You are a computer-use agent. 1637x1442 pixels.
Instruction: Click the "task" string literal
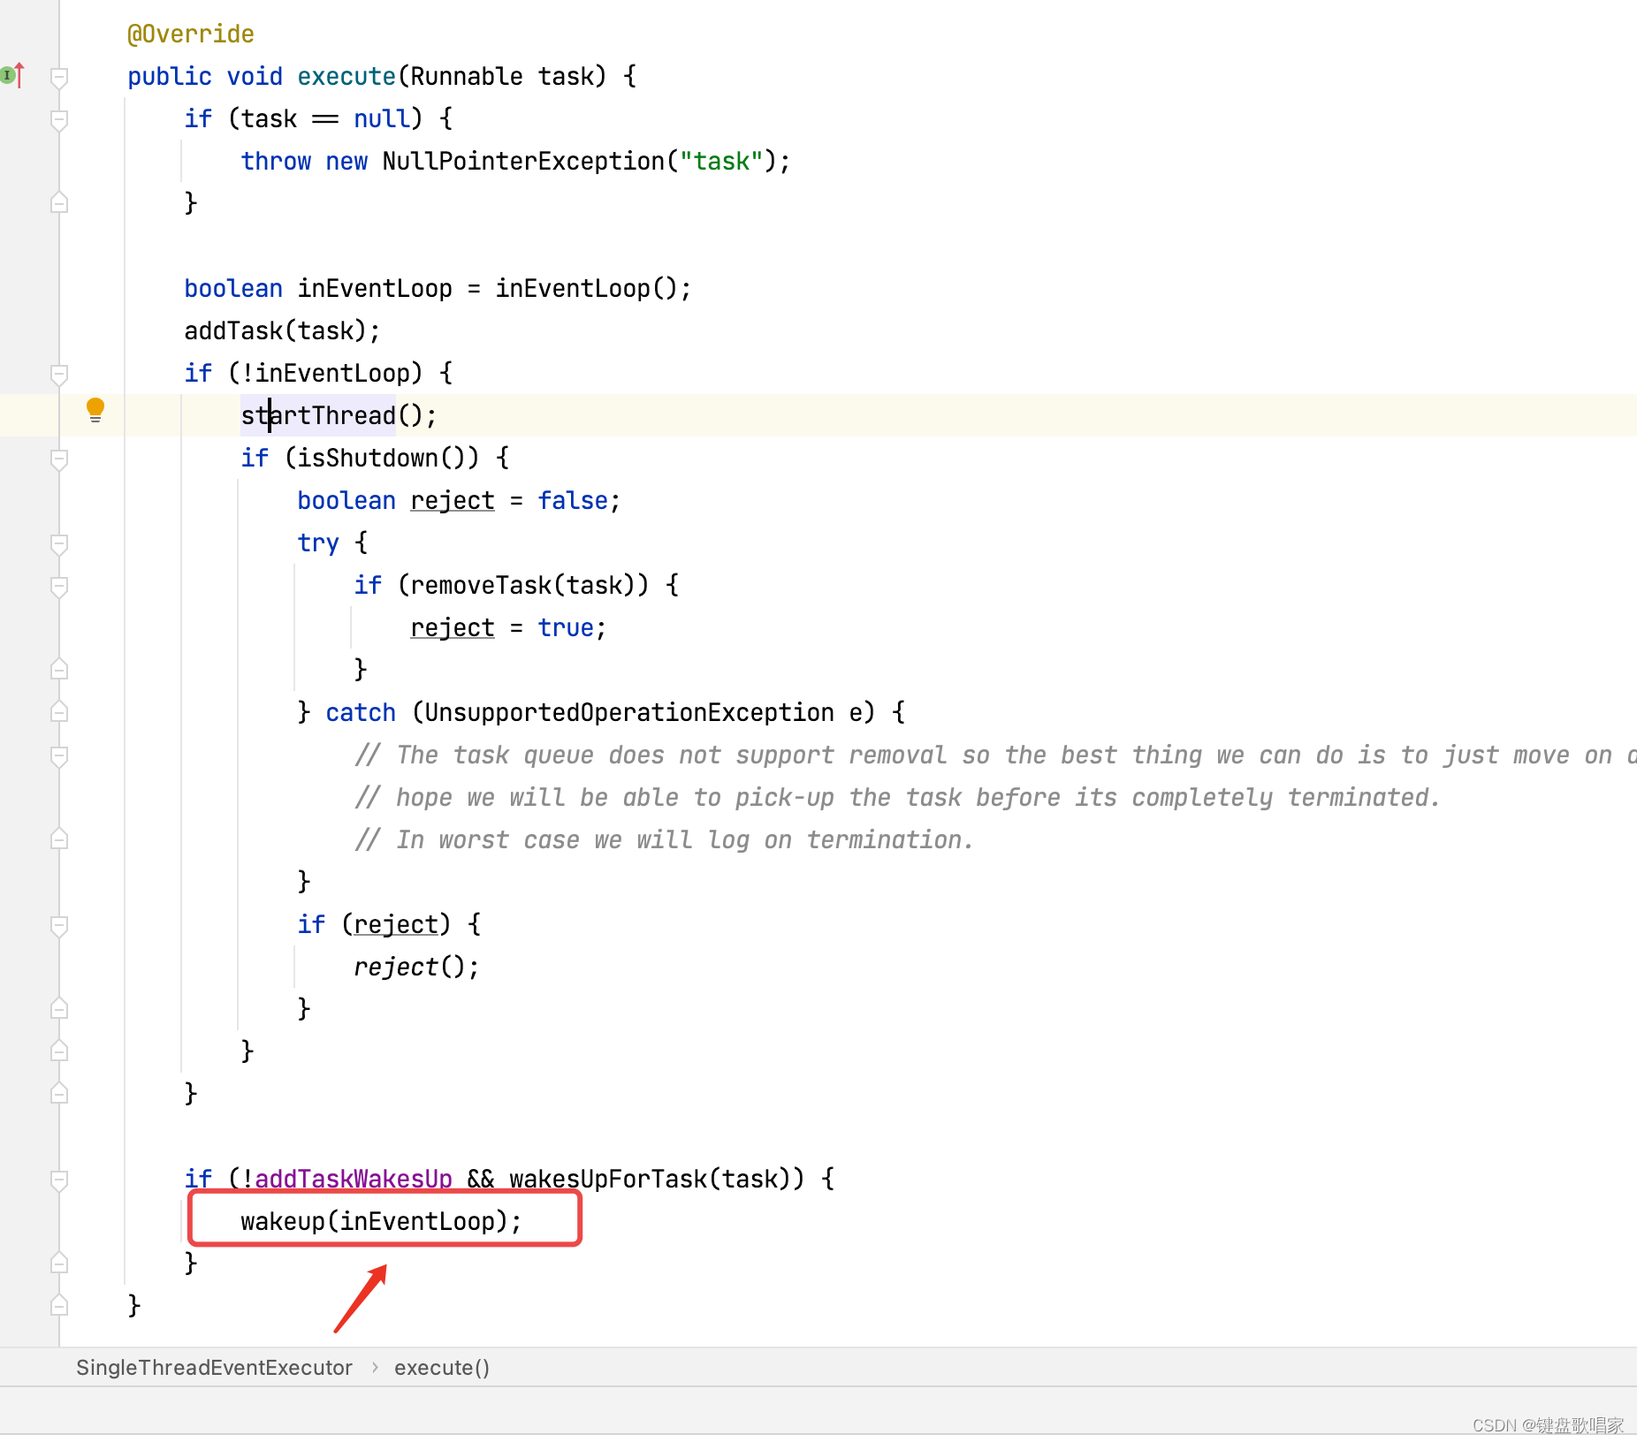(x=721, y=162)
